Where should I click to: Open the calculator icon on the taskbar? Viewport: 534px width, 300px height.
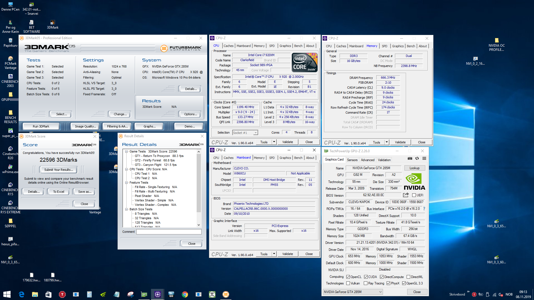click(x=89, y=294)
